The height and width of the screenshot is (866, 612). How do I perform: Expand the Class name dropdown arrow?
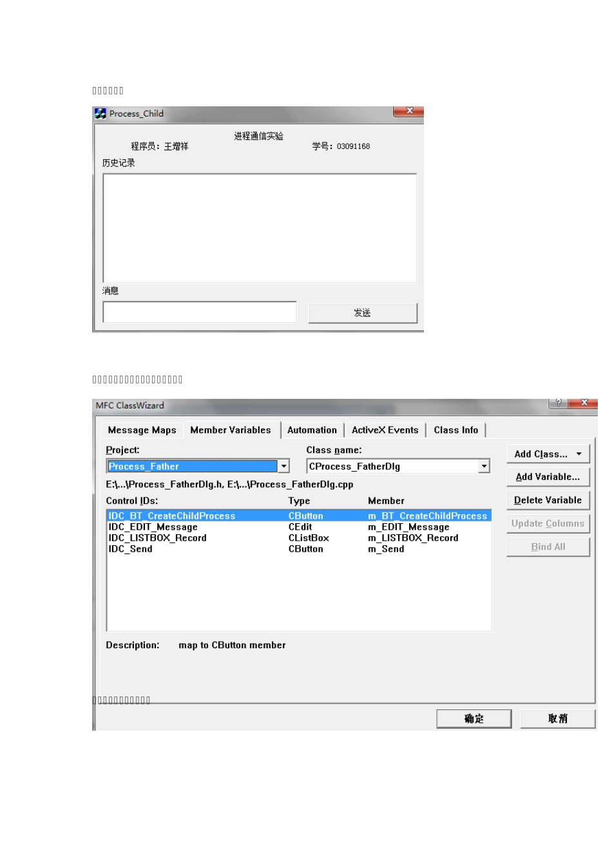point(484,466)
